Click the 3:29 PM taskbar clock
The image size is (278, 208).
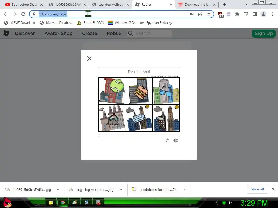254,203
